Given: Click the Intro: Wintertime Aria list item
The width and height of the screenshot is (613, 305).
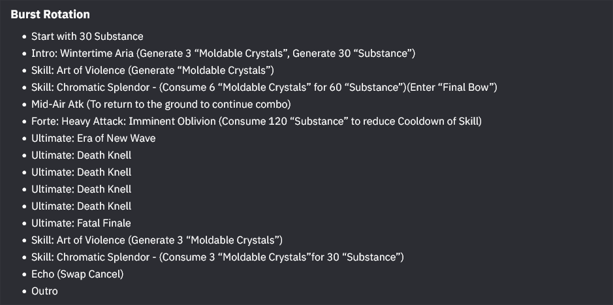Looking at the screenshot, I should (x=223, y=53).
